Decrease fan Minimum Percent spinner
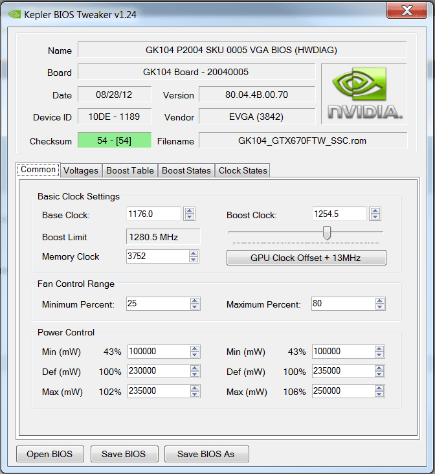Viewport: 435px width, 474px height. click(195, 306)
